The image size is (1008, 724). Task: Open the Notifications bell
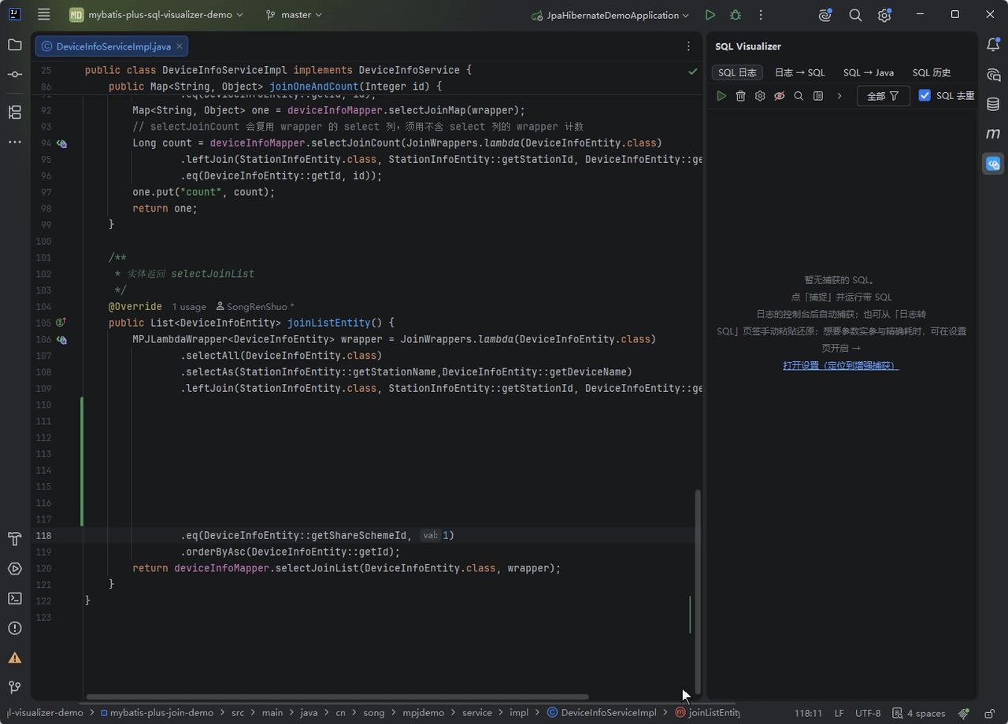point(993,45)
